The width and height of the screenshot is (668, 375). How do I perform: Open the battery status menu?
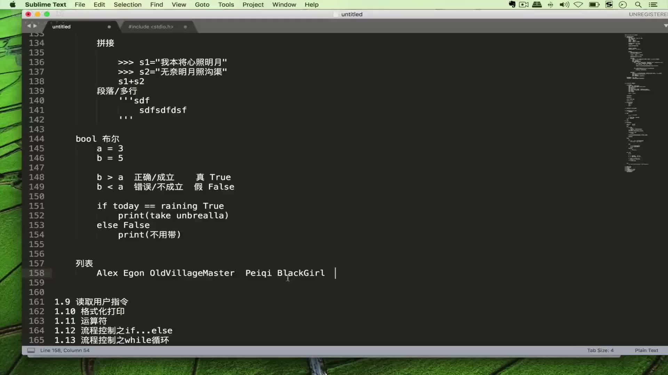594,5
